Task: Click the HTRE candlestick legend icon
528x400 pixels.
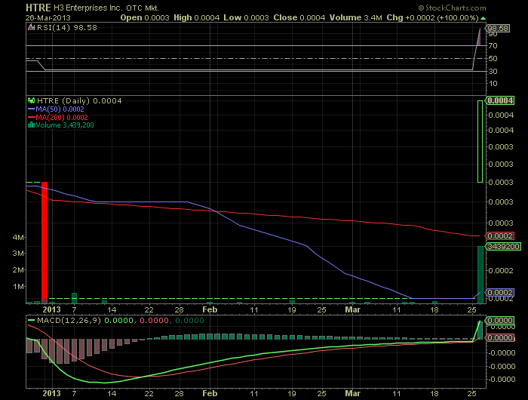Action: [x=32, y=100]
